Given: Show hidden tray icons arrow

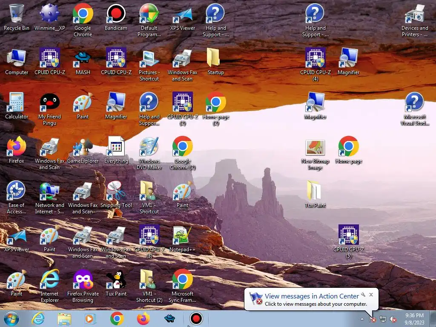Looking at the screenshot, I should (x=362, y=319).
